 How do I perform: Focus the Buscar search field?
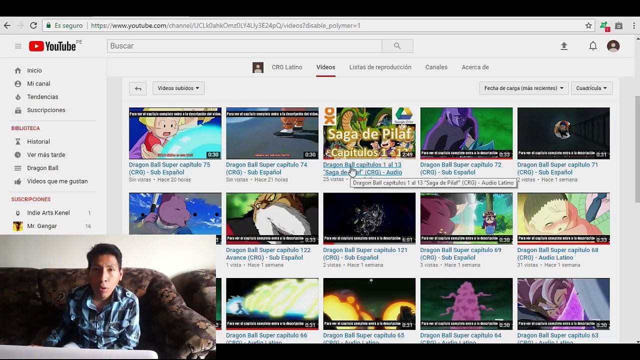click(x=244, y=46)
